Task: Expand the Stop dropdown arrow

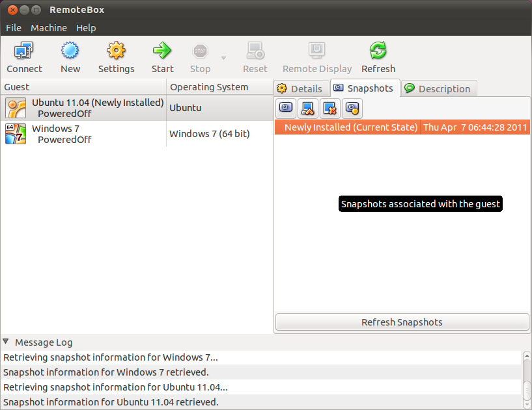Action: pyautogui.click(x=223, y=58)
